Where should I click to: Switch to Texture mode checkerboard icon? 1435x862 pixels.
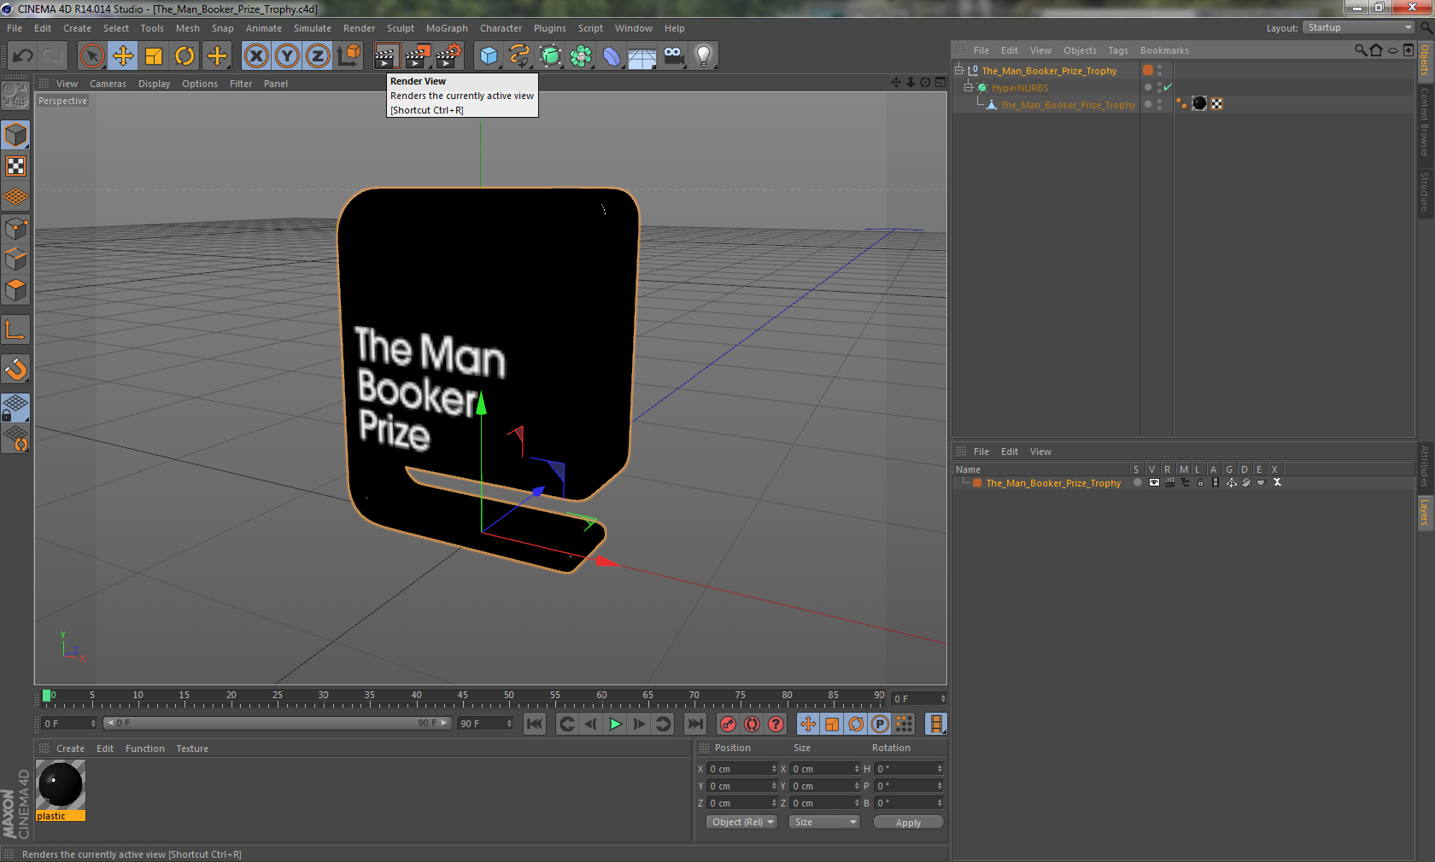15,166
